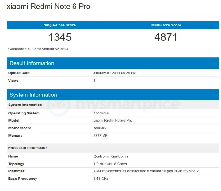Click the ARM implementer 81 identifier value
This screenshot has height=191, width=221.
pos(146,171)
